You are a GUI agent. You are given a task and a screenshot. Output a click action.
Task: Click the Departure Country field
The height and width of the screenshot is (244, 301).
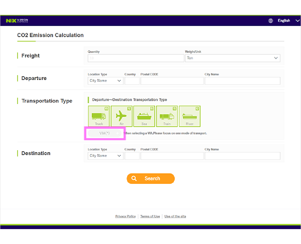tap(132, 81)
